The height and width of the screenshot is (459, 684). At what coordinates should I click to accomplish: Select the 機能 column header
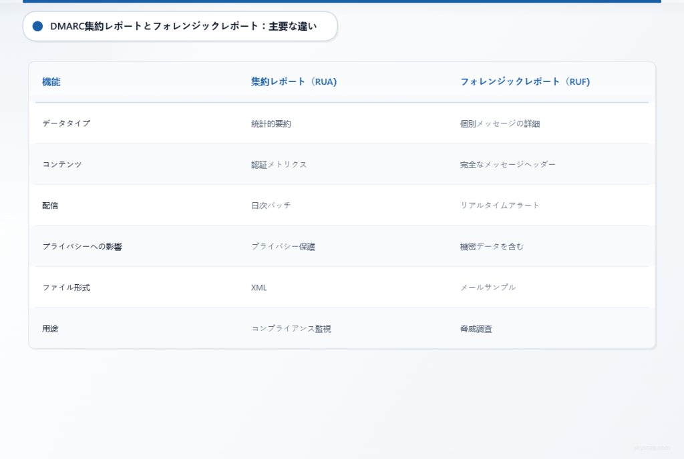point(51,82)
